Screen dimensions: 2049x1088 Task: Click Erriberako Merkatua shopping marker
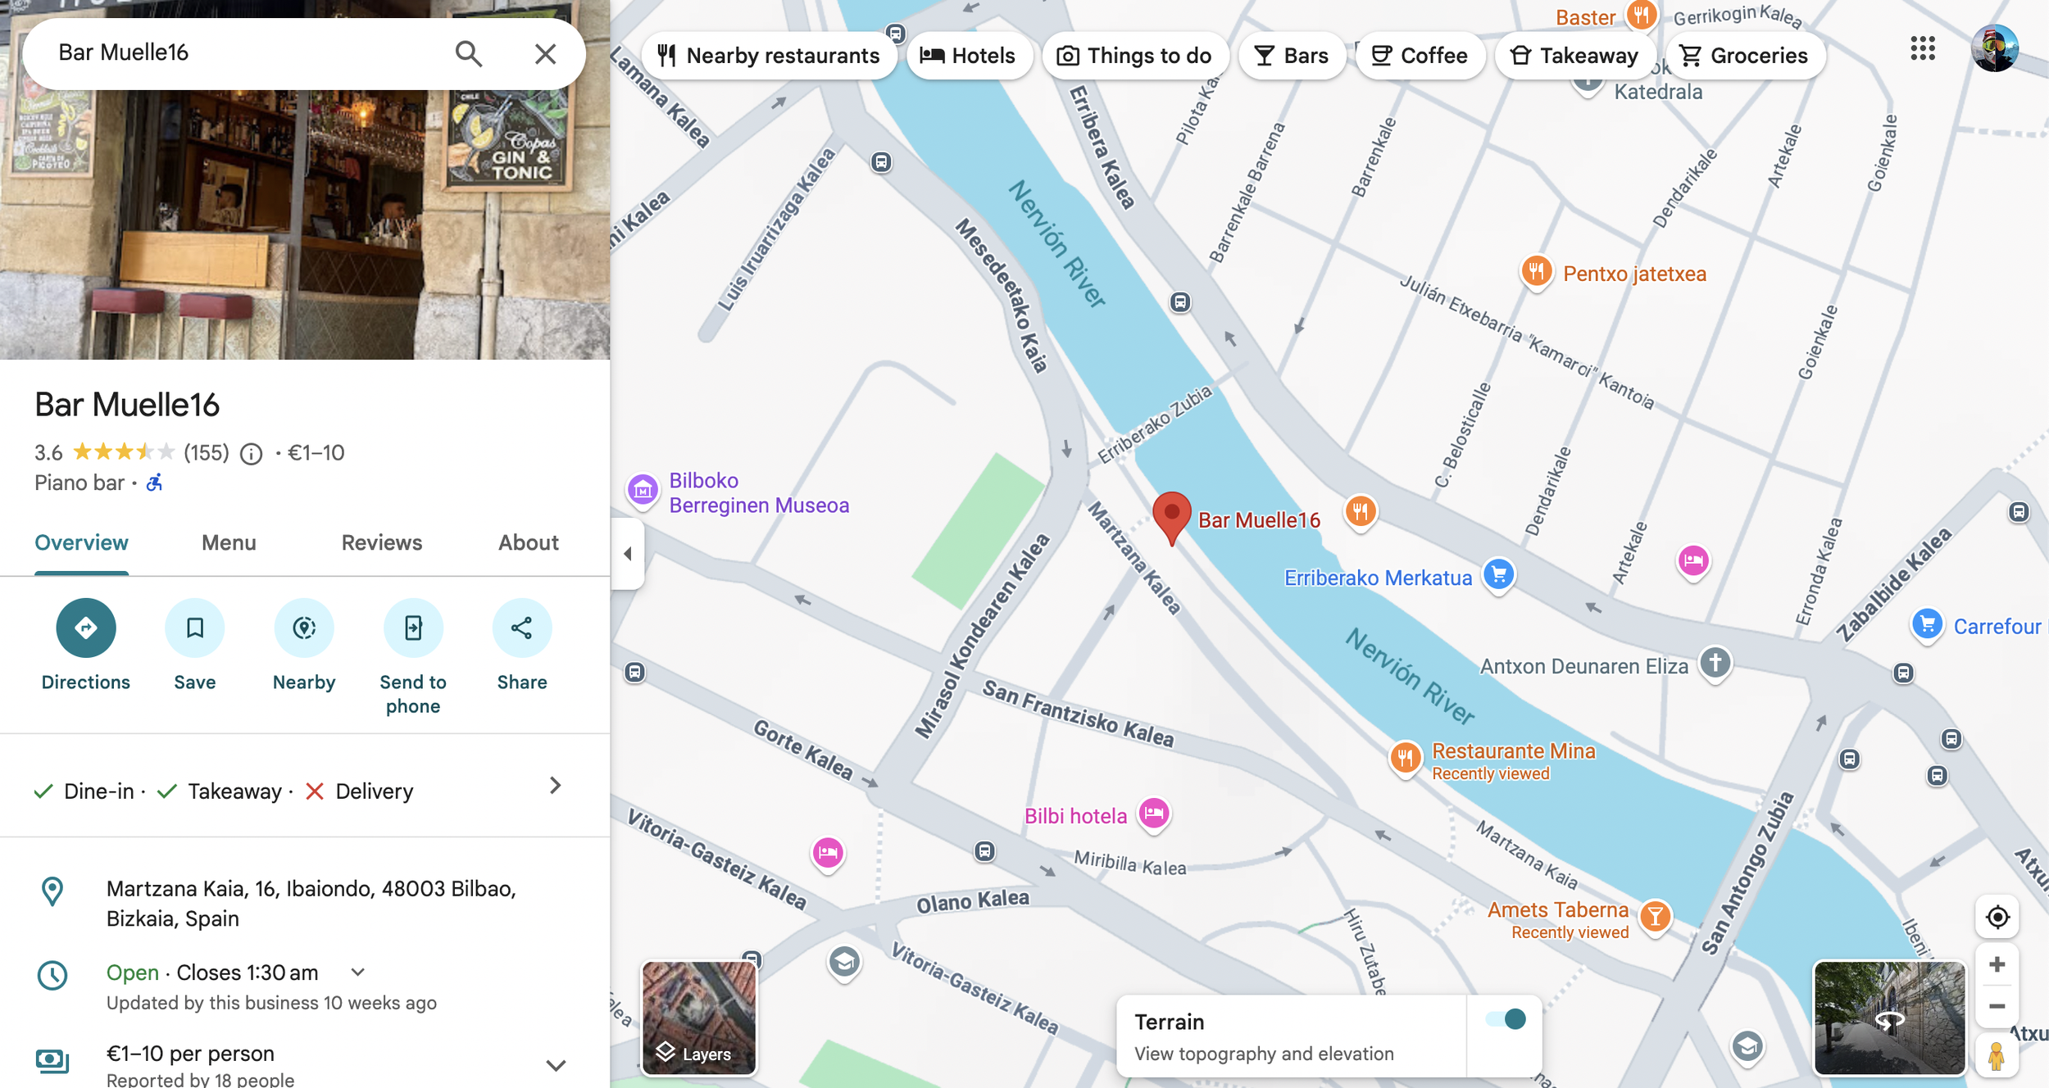coord(1499,575)
